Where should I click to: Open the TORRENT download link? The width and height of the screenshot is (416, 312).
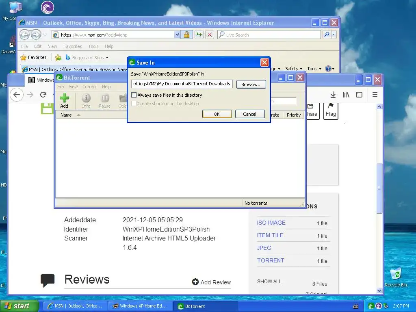point(270,260)
